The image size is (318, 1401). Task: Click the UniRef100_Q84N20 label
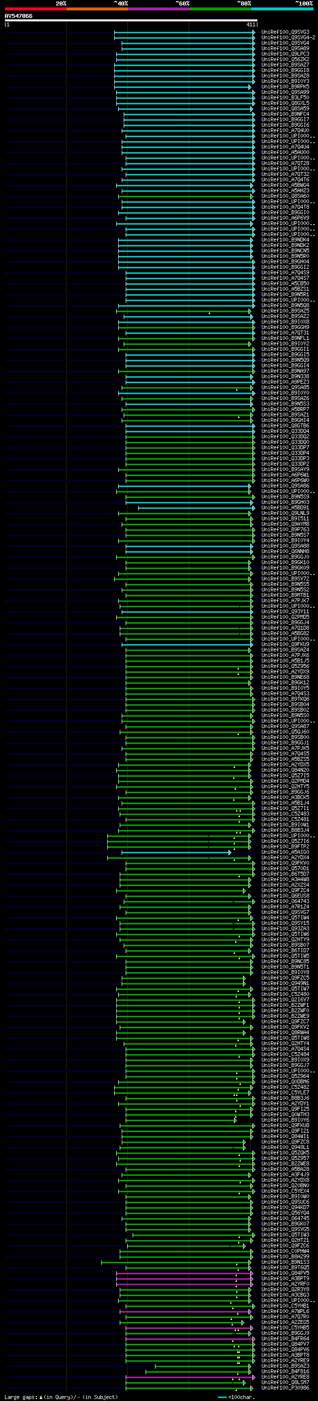[x=285, y=770]
